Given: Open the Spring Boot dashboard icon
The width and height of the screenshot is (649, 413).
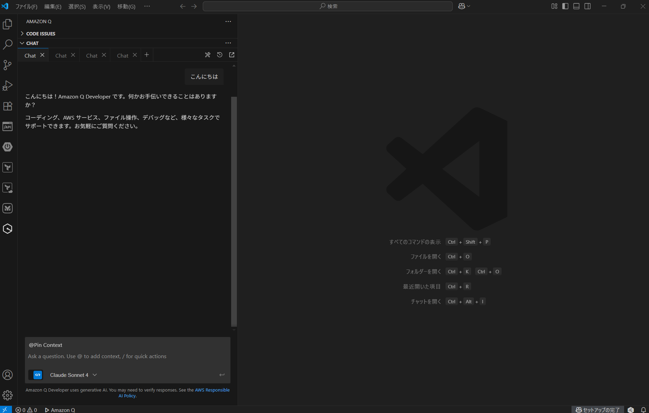Looking at the screenshot, I should pos(8,147).
